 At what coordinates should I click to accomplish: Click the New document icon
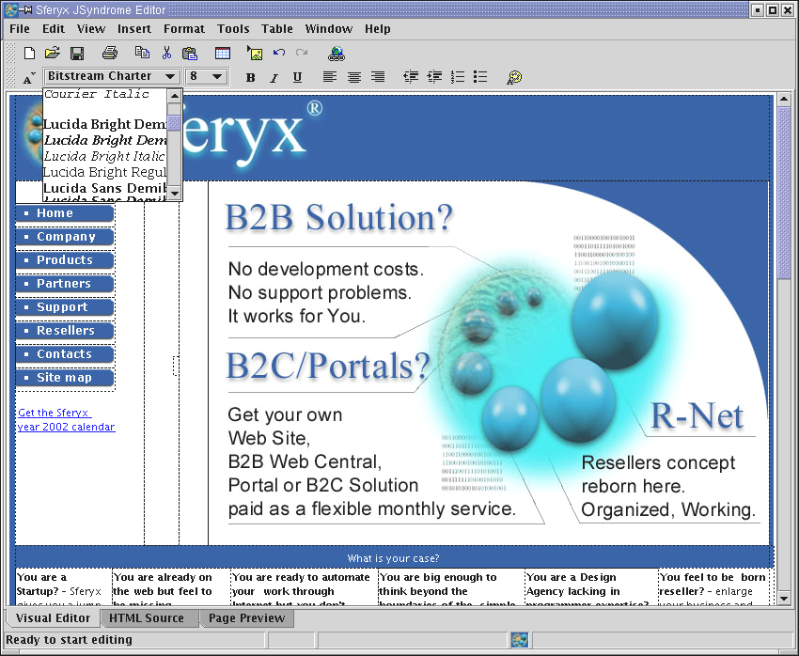(29, 54)
